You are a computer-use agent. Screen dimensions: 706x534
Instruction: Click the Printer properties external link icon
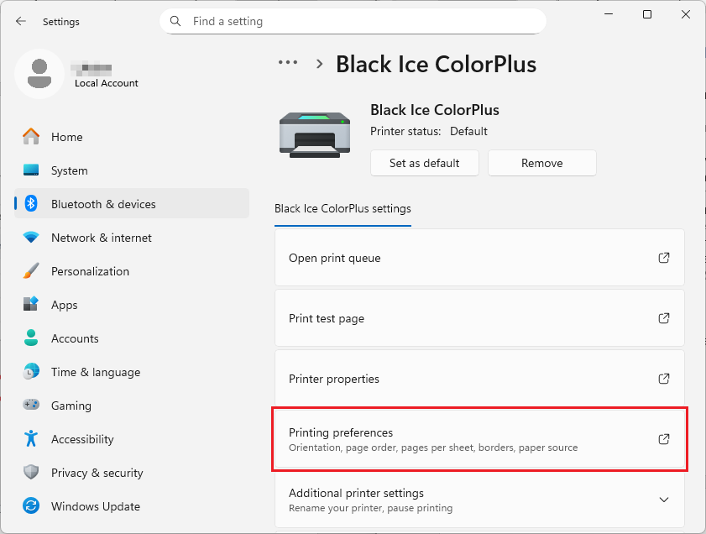coord(663,379)
